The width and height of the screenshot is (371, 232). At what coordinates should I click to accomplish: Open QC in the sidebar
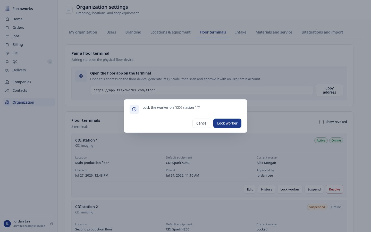tap(29, 62)
